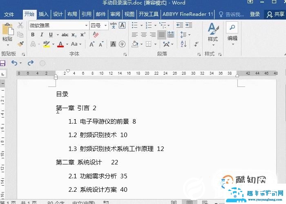
Task: Decrease paragraph indent
Action: (x=180, y=25)
